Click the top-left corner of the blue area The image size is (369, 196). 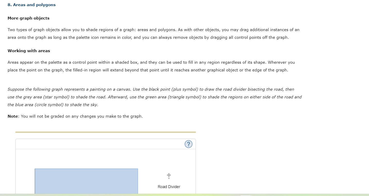point(35,169)
